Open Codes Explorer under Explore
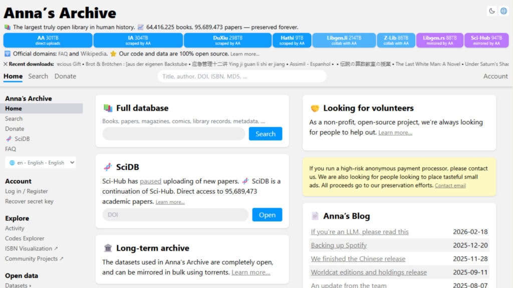Viewport: 513px width, 288px height. (25, 238)
